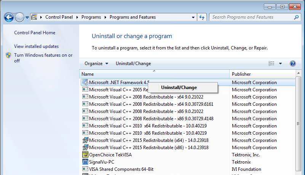Open the view options dropdown arrow
The height and width of the screenshot is (175, 305).
(280, 64)
